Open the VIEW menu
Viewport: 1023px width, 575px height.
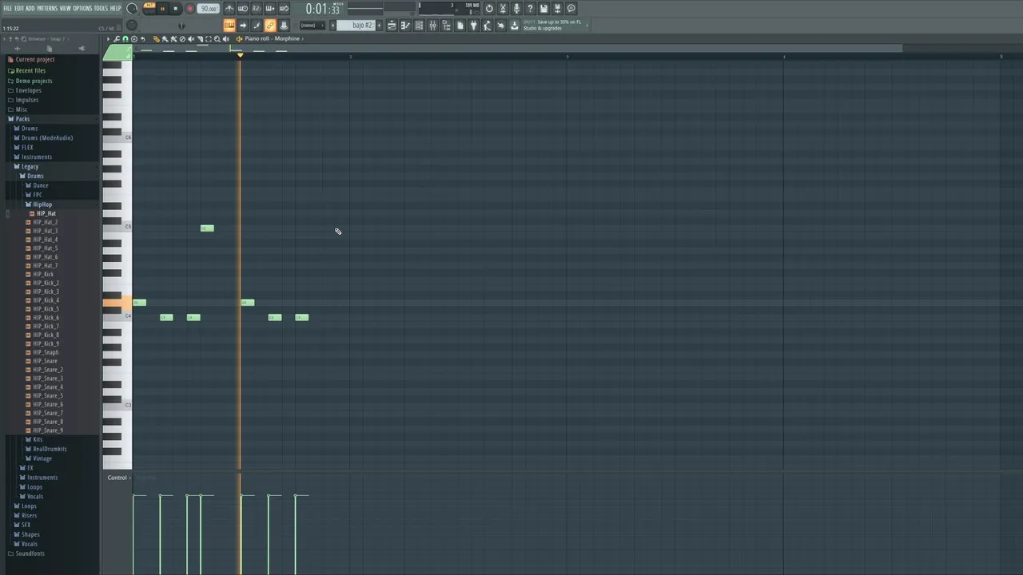[x=66, y=8]
